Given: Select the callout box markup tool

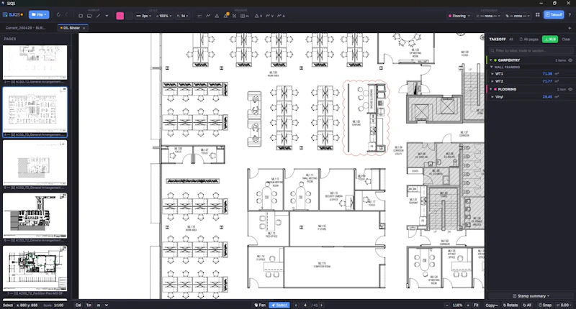Looking at the screenshot, I should point(89,16).
